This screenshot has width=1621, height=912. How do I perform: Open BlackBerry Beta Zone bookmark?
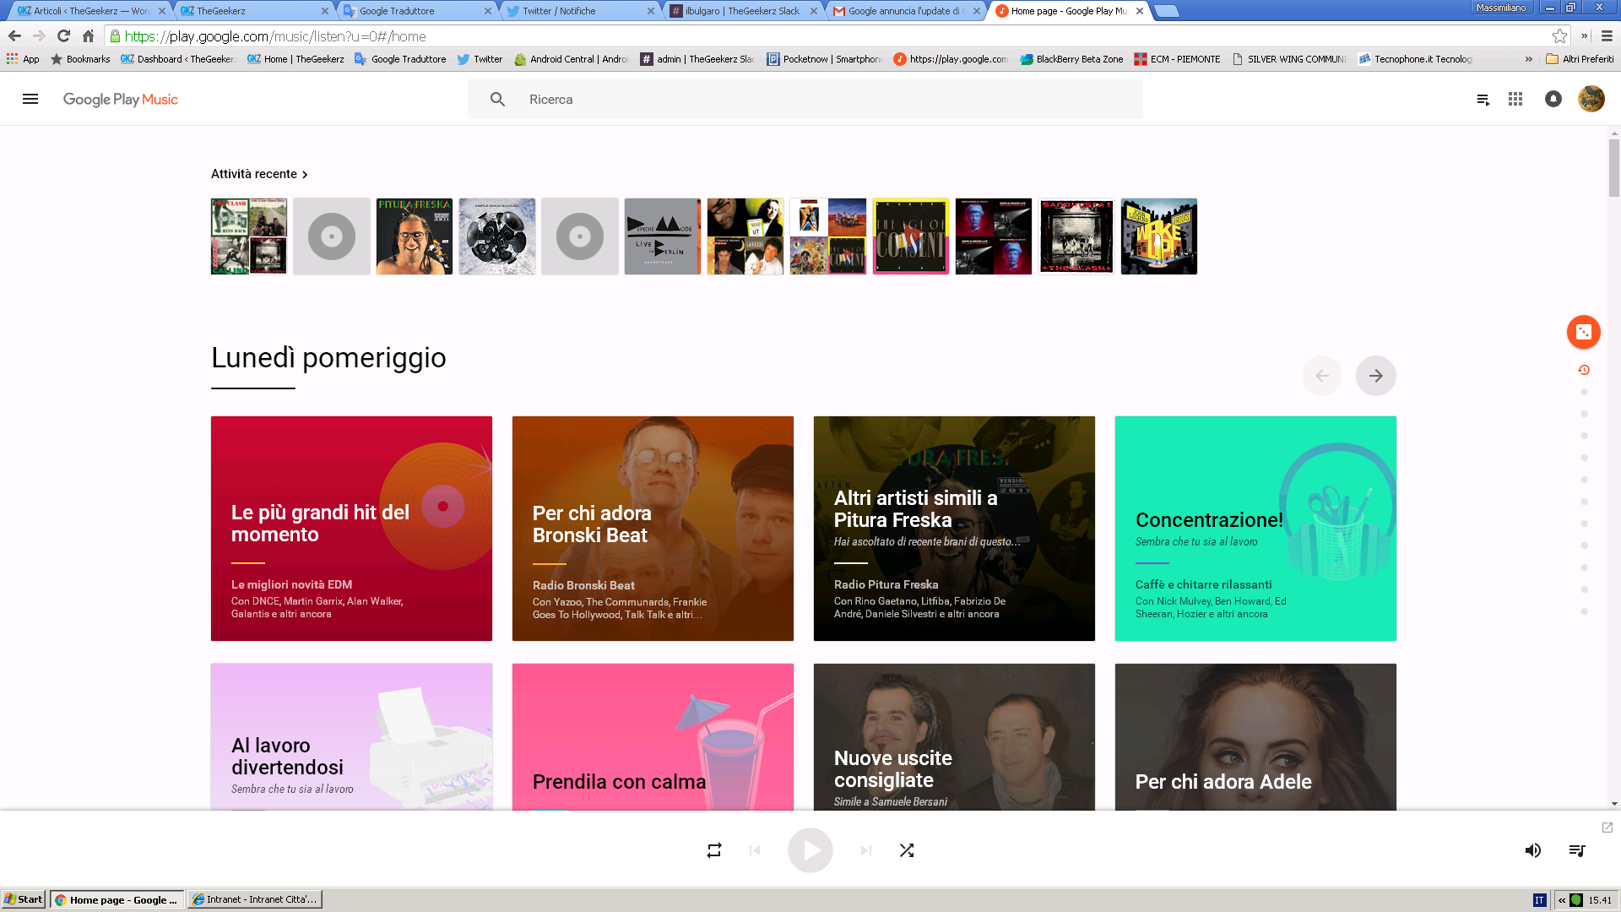[1071, 59]
